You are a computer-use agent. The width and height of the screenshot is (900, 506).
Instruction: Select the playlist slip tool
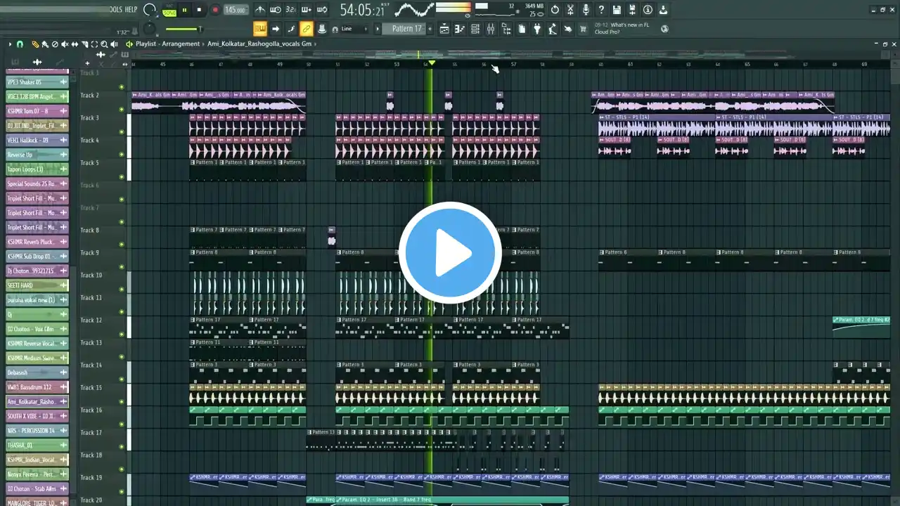pos(75,44)
